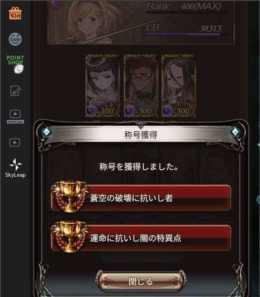Select the 運命に抗いし闇の特異点 title
This screenshot has height=297, width=260.
(x=141, y=238)
